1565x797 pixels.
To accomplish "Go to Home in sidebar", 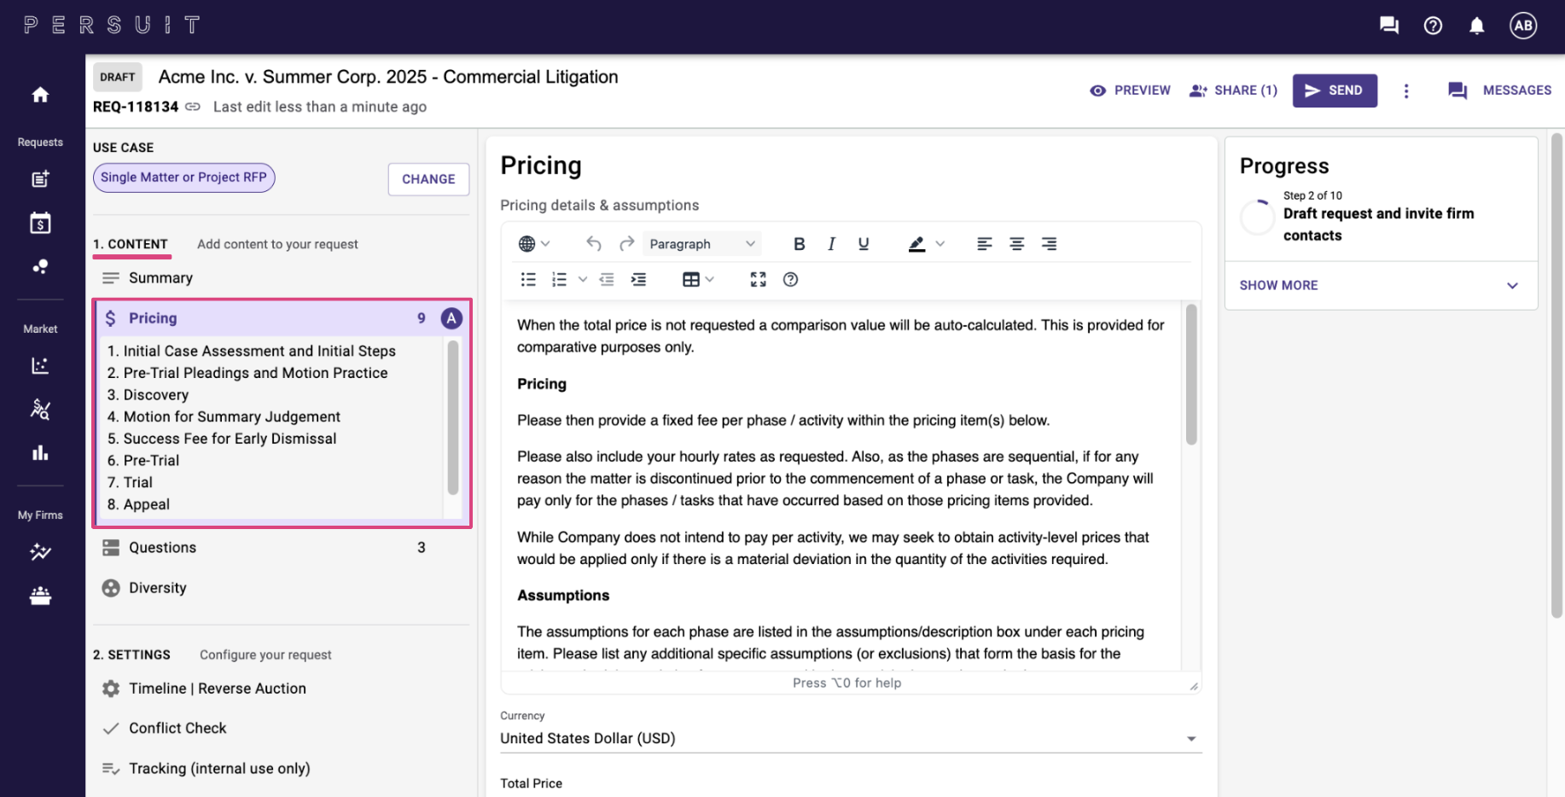I will (x=40, y=95).
